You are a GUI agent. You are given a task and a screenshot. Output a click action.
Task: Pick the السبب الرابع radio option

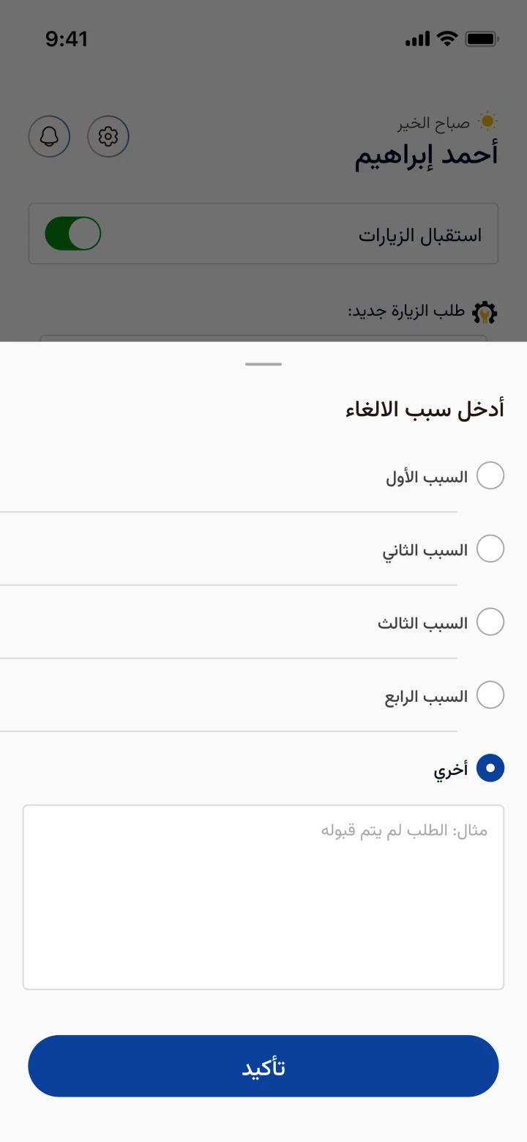(x=490, y=695)
